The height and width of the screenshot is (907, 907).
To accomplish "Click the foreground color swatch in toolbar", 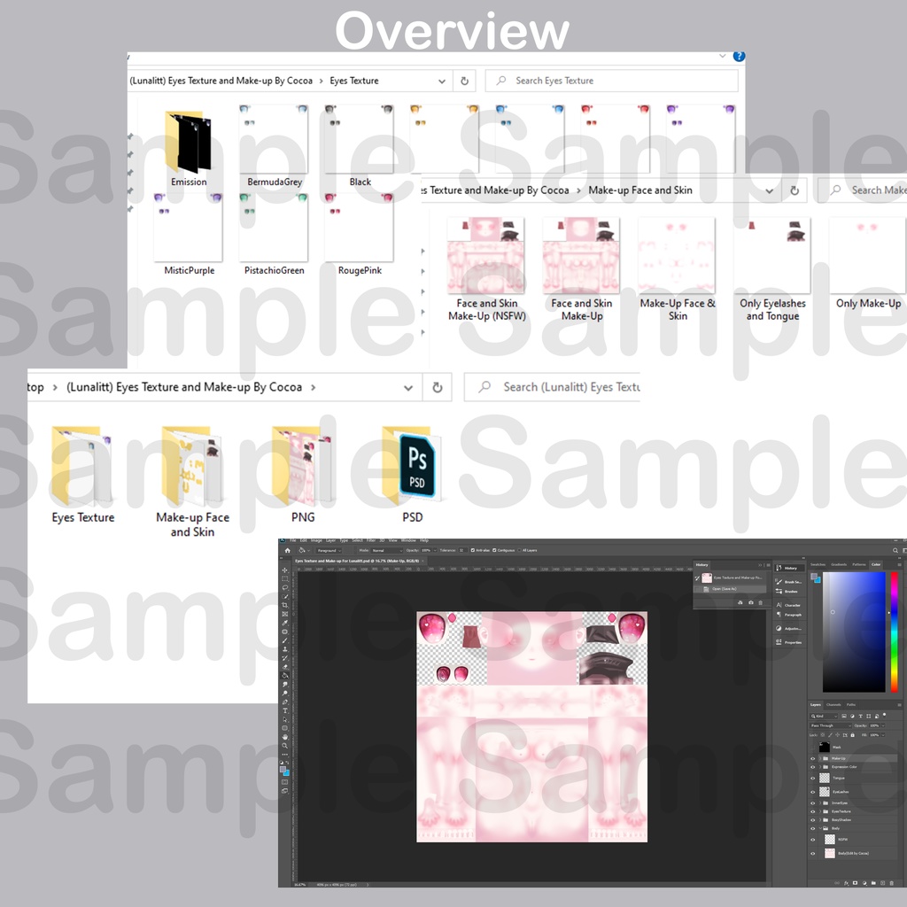I will [283, 769].
